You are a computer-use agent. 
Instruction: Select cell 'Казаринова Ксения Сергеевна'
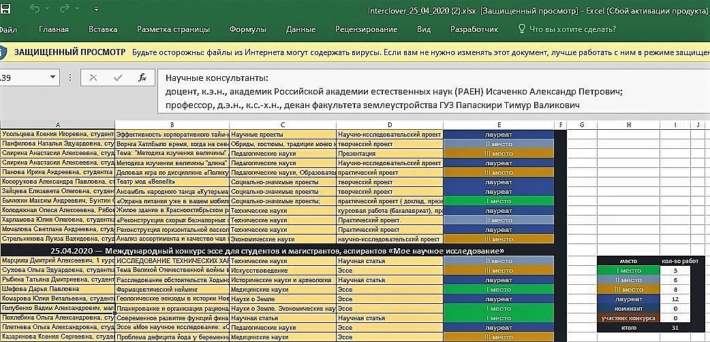57,337
